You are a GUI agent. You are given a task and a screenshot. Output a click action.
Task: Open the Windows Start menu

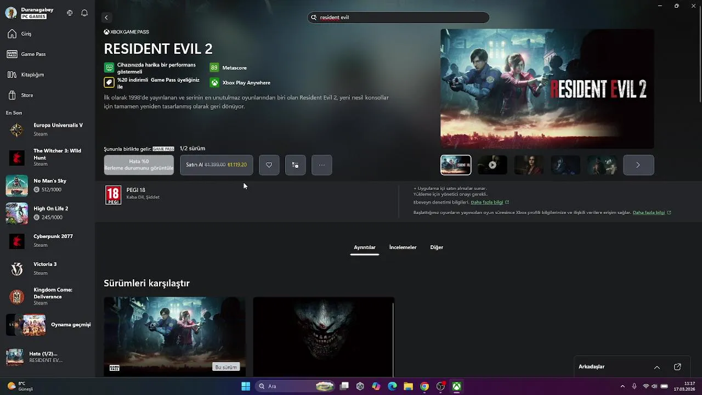click(x=246, y=386)
